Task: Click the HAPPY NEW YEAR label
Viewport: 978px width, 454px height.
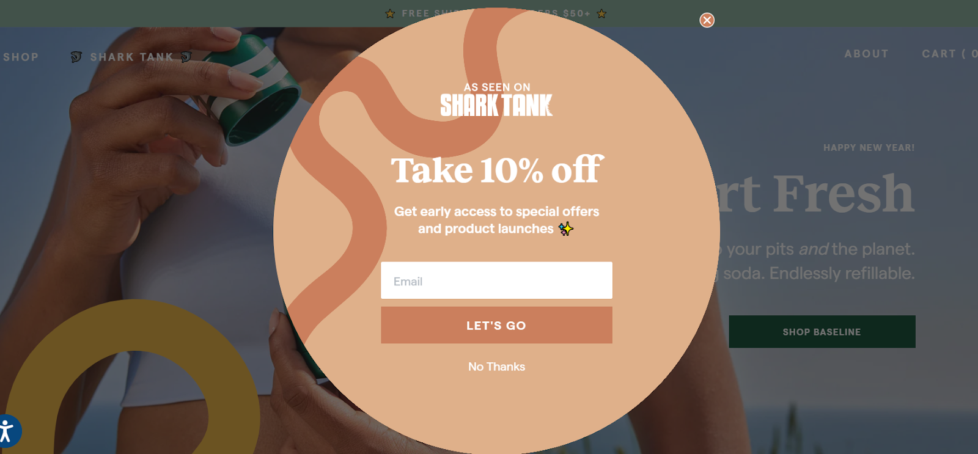Action: click(869, 148)
